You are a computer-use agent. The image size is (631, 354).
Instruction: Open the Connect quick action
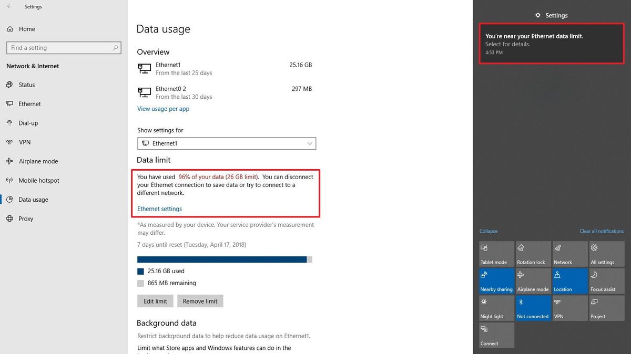(x=496, y=335)
